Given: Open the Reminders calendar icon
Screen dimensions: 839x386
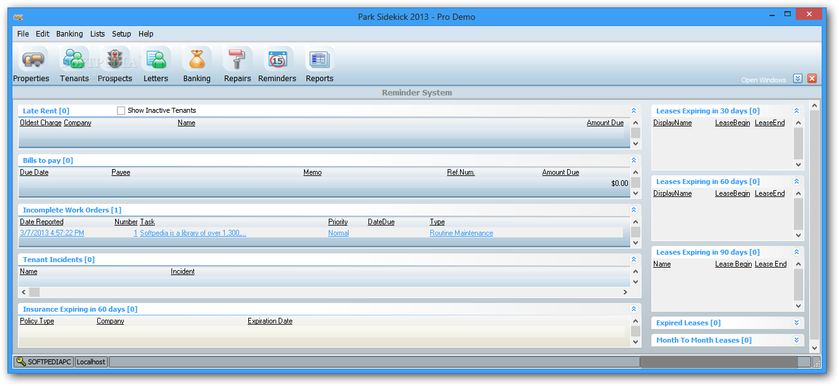Looking at the screenshot, I should tap(277, 59).
